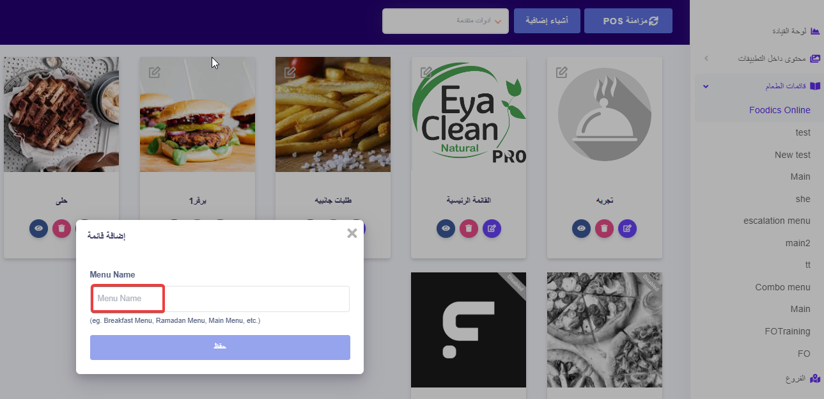This screenshot has width=824, height=399.
Task: Delete the تجربه menu with trash icon
Action: click(605, 228)
